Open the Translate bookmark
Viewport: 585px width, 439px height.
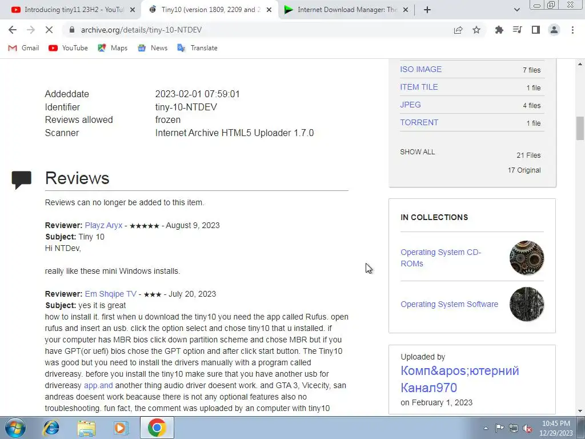[197, 48]
